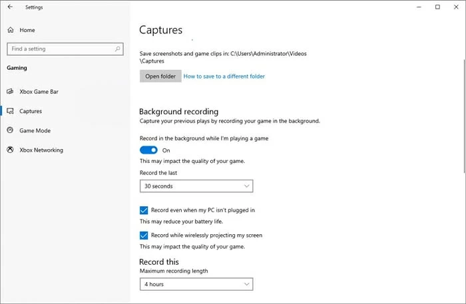Click the Xbox Networking icon
Image resolution: width=466 pixels, height=304 pixels.
pos(11,150)
